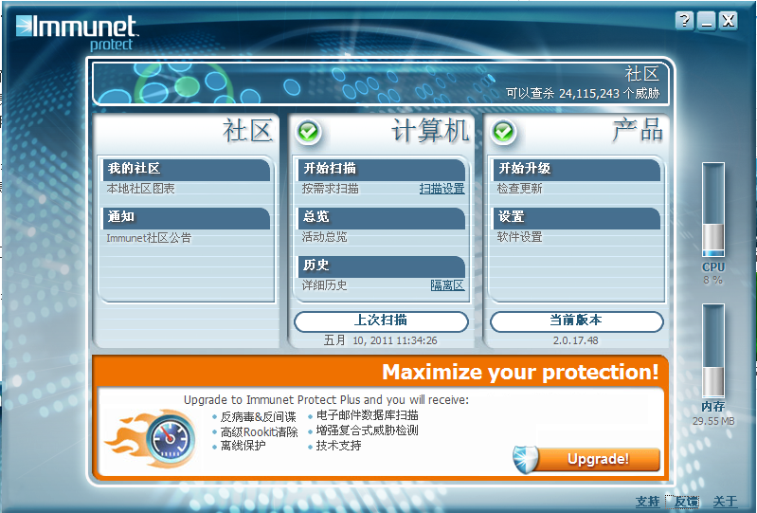Viewport: 757px width, 513px height.
Task: Click the green checkmark status icon beside 产品
Action: tap(503, 132)
